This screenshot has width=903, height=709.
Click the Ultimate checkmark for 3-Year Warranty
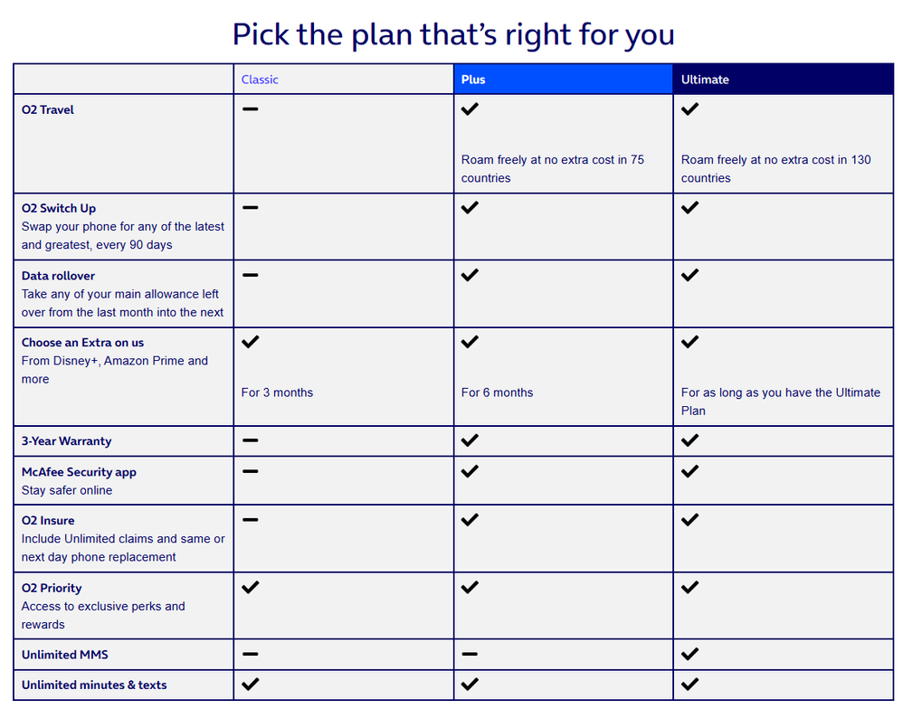point(689,440)
